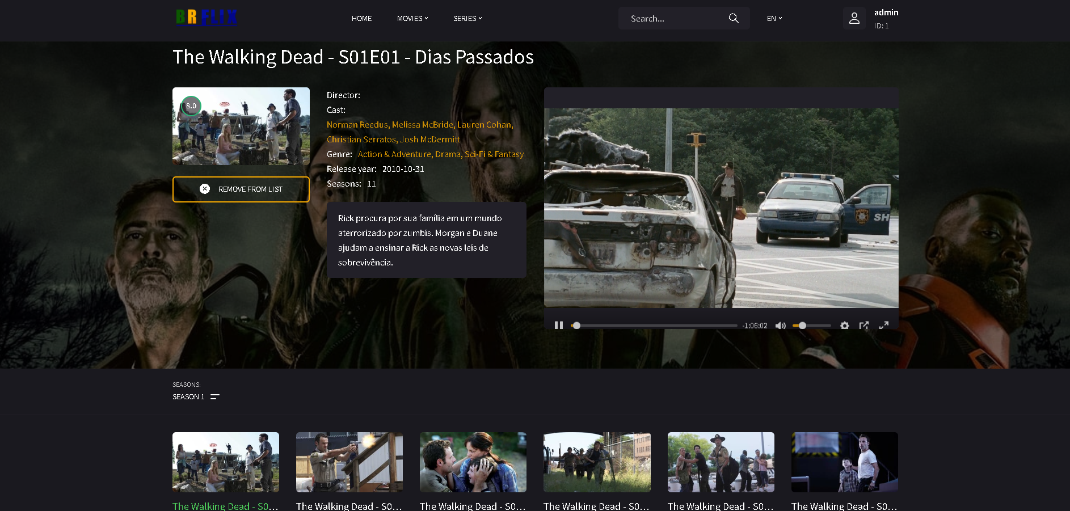Click the X icon in Remove From List
1070x511 pixels.
pos(205,189)
